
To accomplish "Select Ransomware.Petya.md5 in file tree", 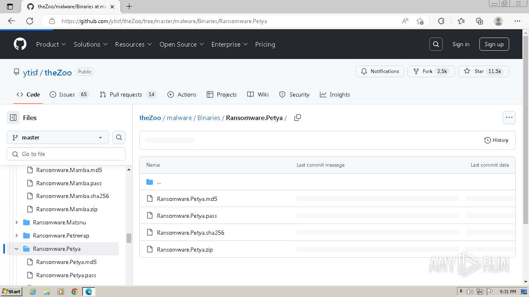I will pyautogui.click(x=67, y=262).
